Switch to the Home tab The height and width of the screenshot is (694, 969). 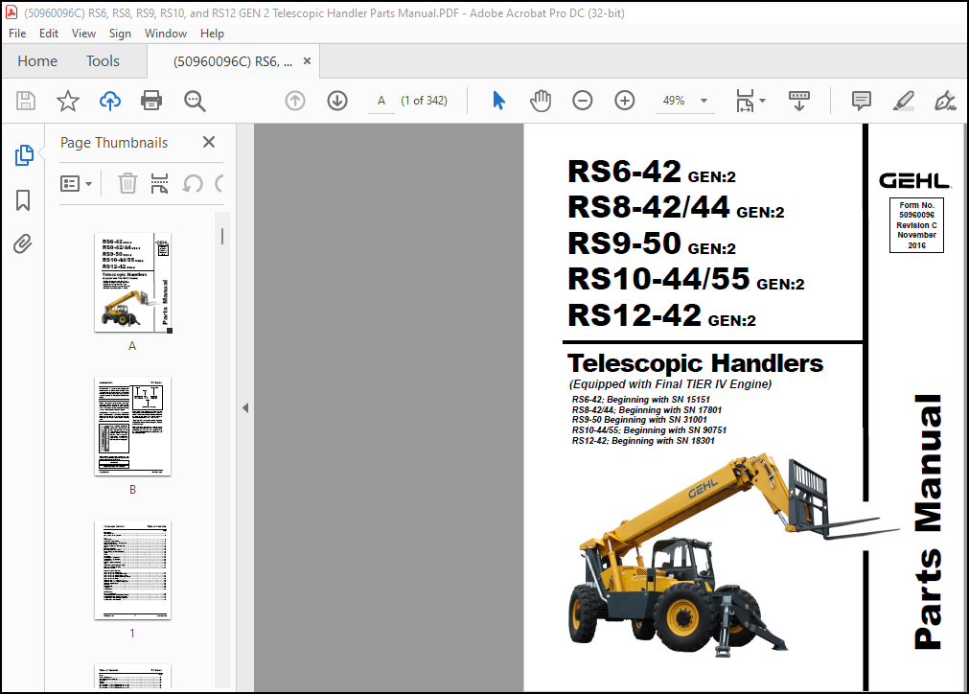click(x=37, y=61)
